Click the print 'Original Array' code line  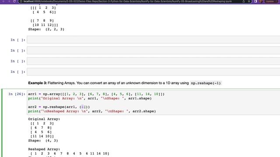[90, 98]
